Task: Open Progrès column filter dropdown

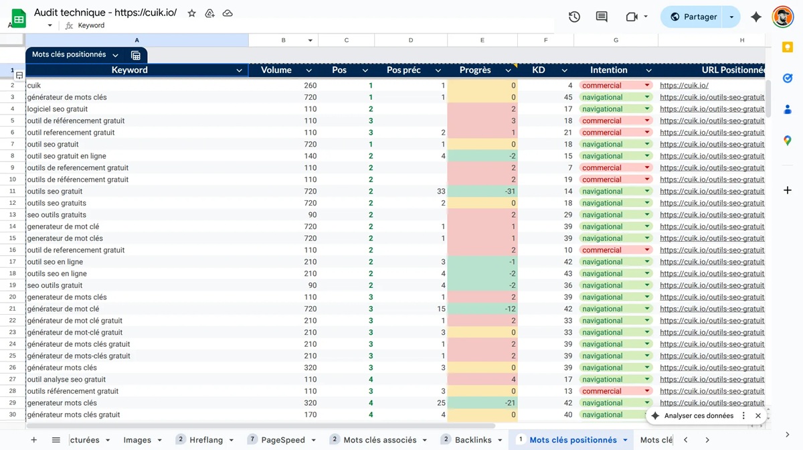Action: click(x=509, y=70)
